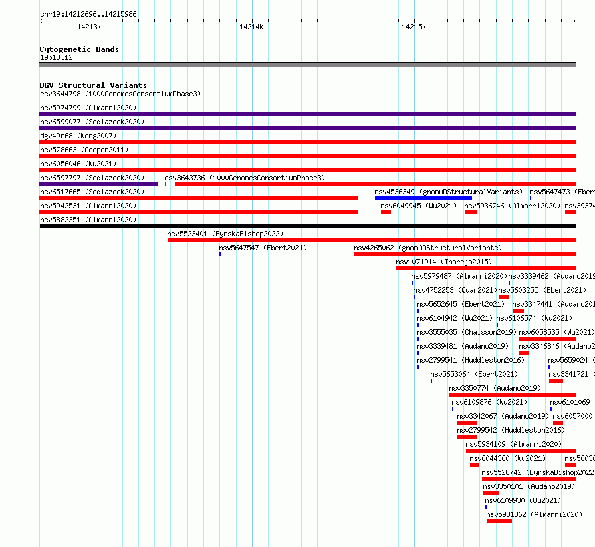Select the nsv3555035 (Chaisson2019) label

pos(467,332)
